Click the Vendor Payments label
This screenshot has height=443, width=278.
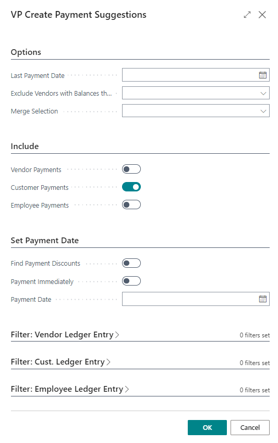coord(36,170)
